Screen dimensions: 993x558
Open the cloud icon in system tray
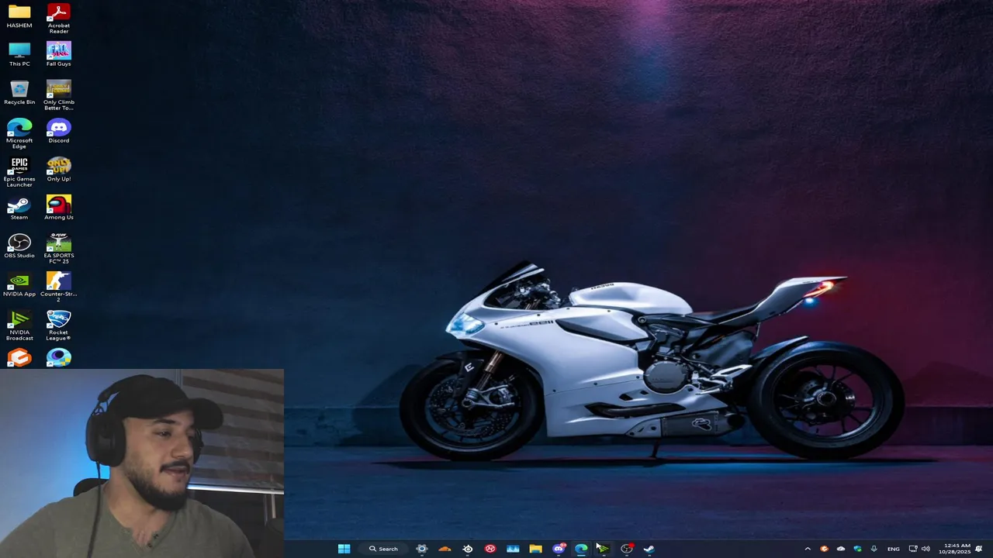tap(841, 549)
